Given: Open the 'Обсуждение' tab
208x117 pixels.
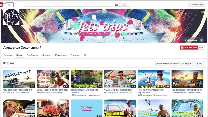Looking at the screenshot, I should point(60,55).
